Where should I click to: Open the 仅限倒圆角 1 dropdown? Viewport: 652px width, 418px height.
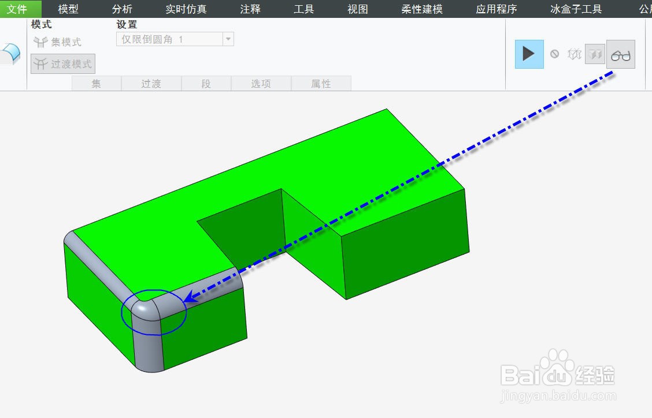pyautogui.click(x=175, y=39)
